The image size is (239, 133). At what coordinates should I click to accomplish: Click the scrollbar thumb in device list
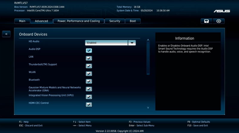(148, 58)
